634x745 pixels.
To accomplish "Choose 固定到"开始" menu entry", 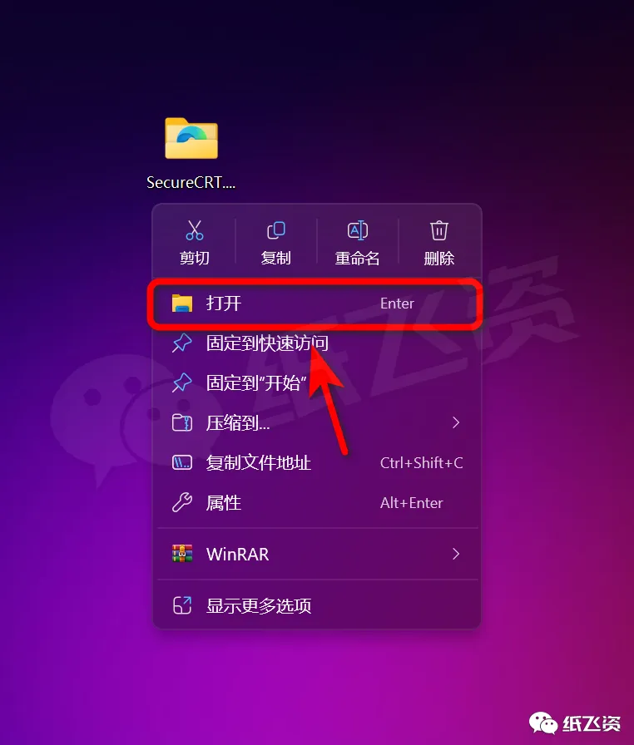I will (x=317, y=382).
